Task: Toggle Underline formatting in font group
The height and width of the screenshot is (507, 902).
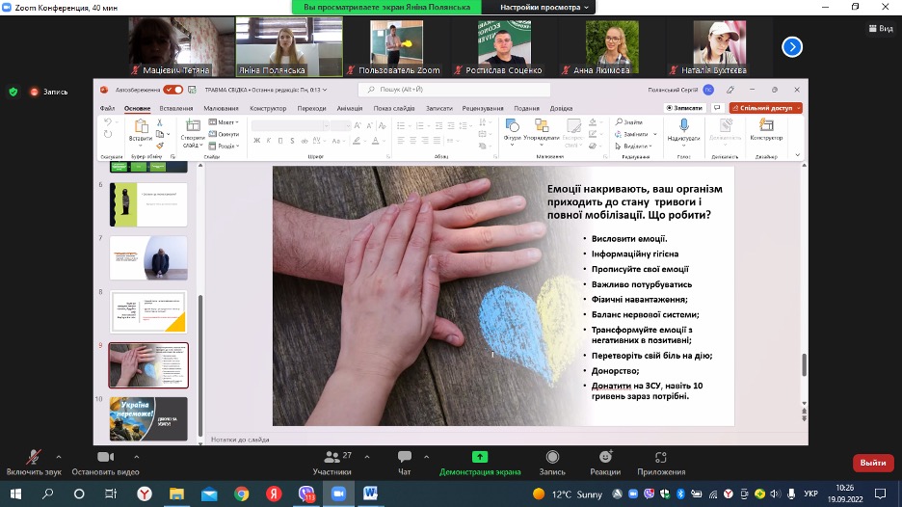Action: click(280, 141)
